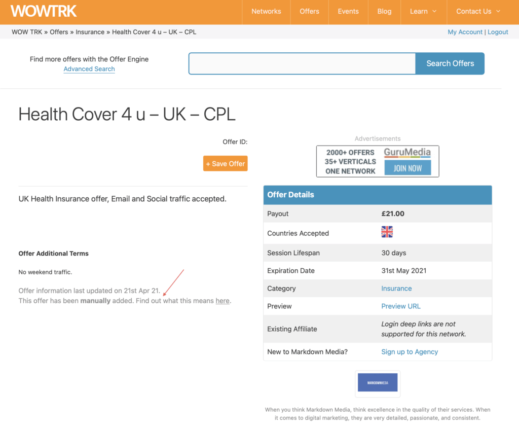Expand the Learn dropdown menu
The width and height of the screenshot is (519, 428).
tap(423, 11)
